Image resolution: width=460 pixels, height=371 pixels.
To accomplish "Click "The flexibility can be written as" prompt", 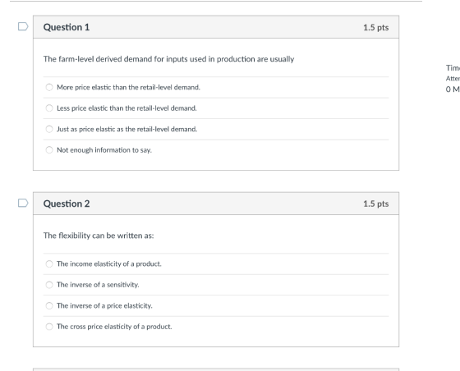I will pyautogui.click(x=99, y=236).
